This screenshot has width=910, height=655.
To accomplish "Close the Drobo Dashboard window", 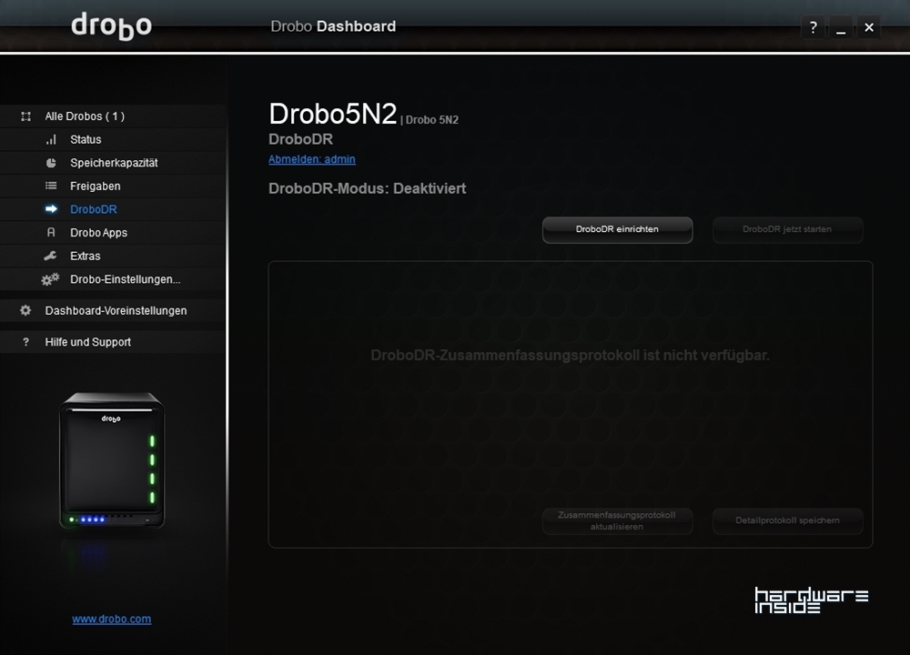I will [x=869, y=27].
